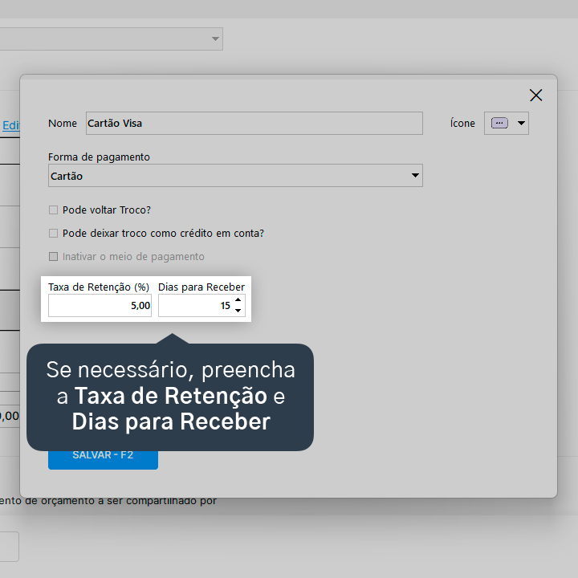578x578 pixels.
Task: Toggle Inativar o meio de pagamento
Action: pyautogui.click(x=54, y=257)
